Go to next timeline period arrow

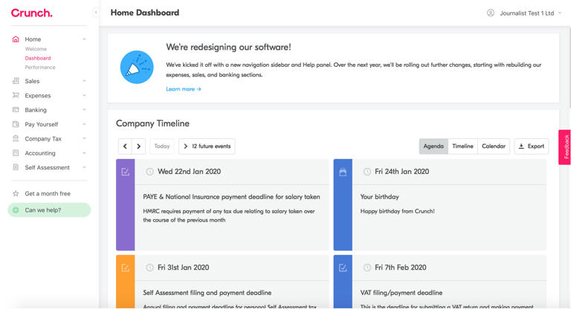tap(138, 146)
